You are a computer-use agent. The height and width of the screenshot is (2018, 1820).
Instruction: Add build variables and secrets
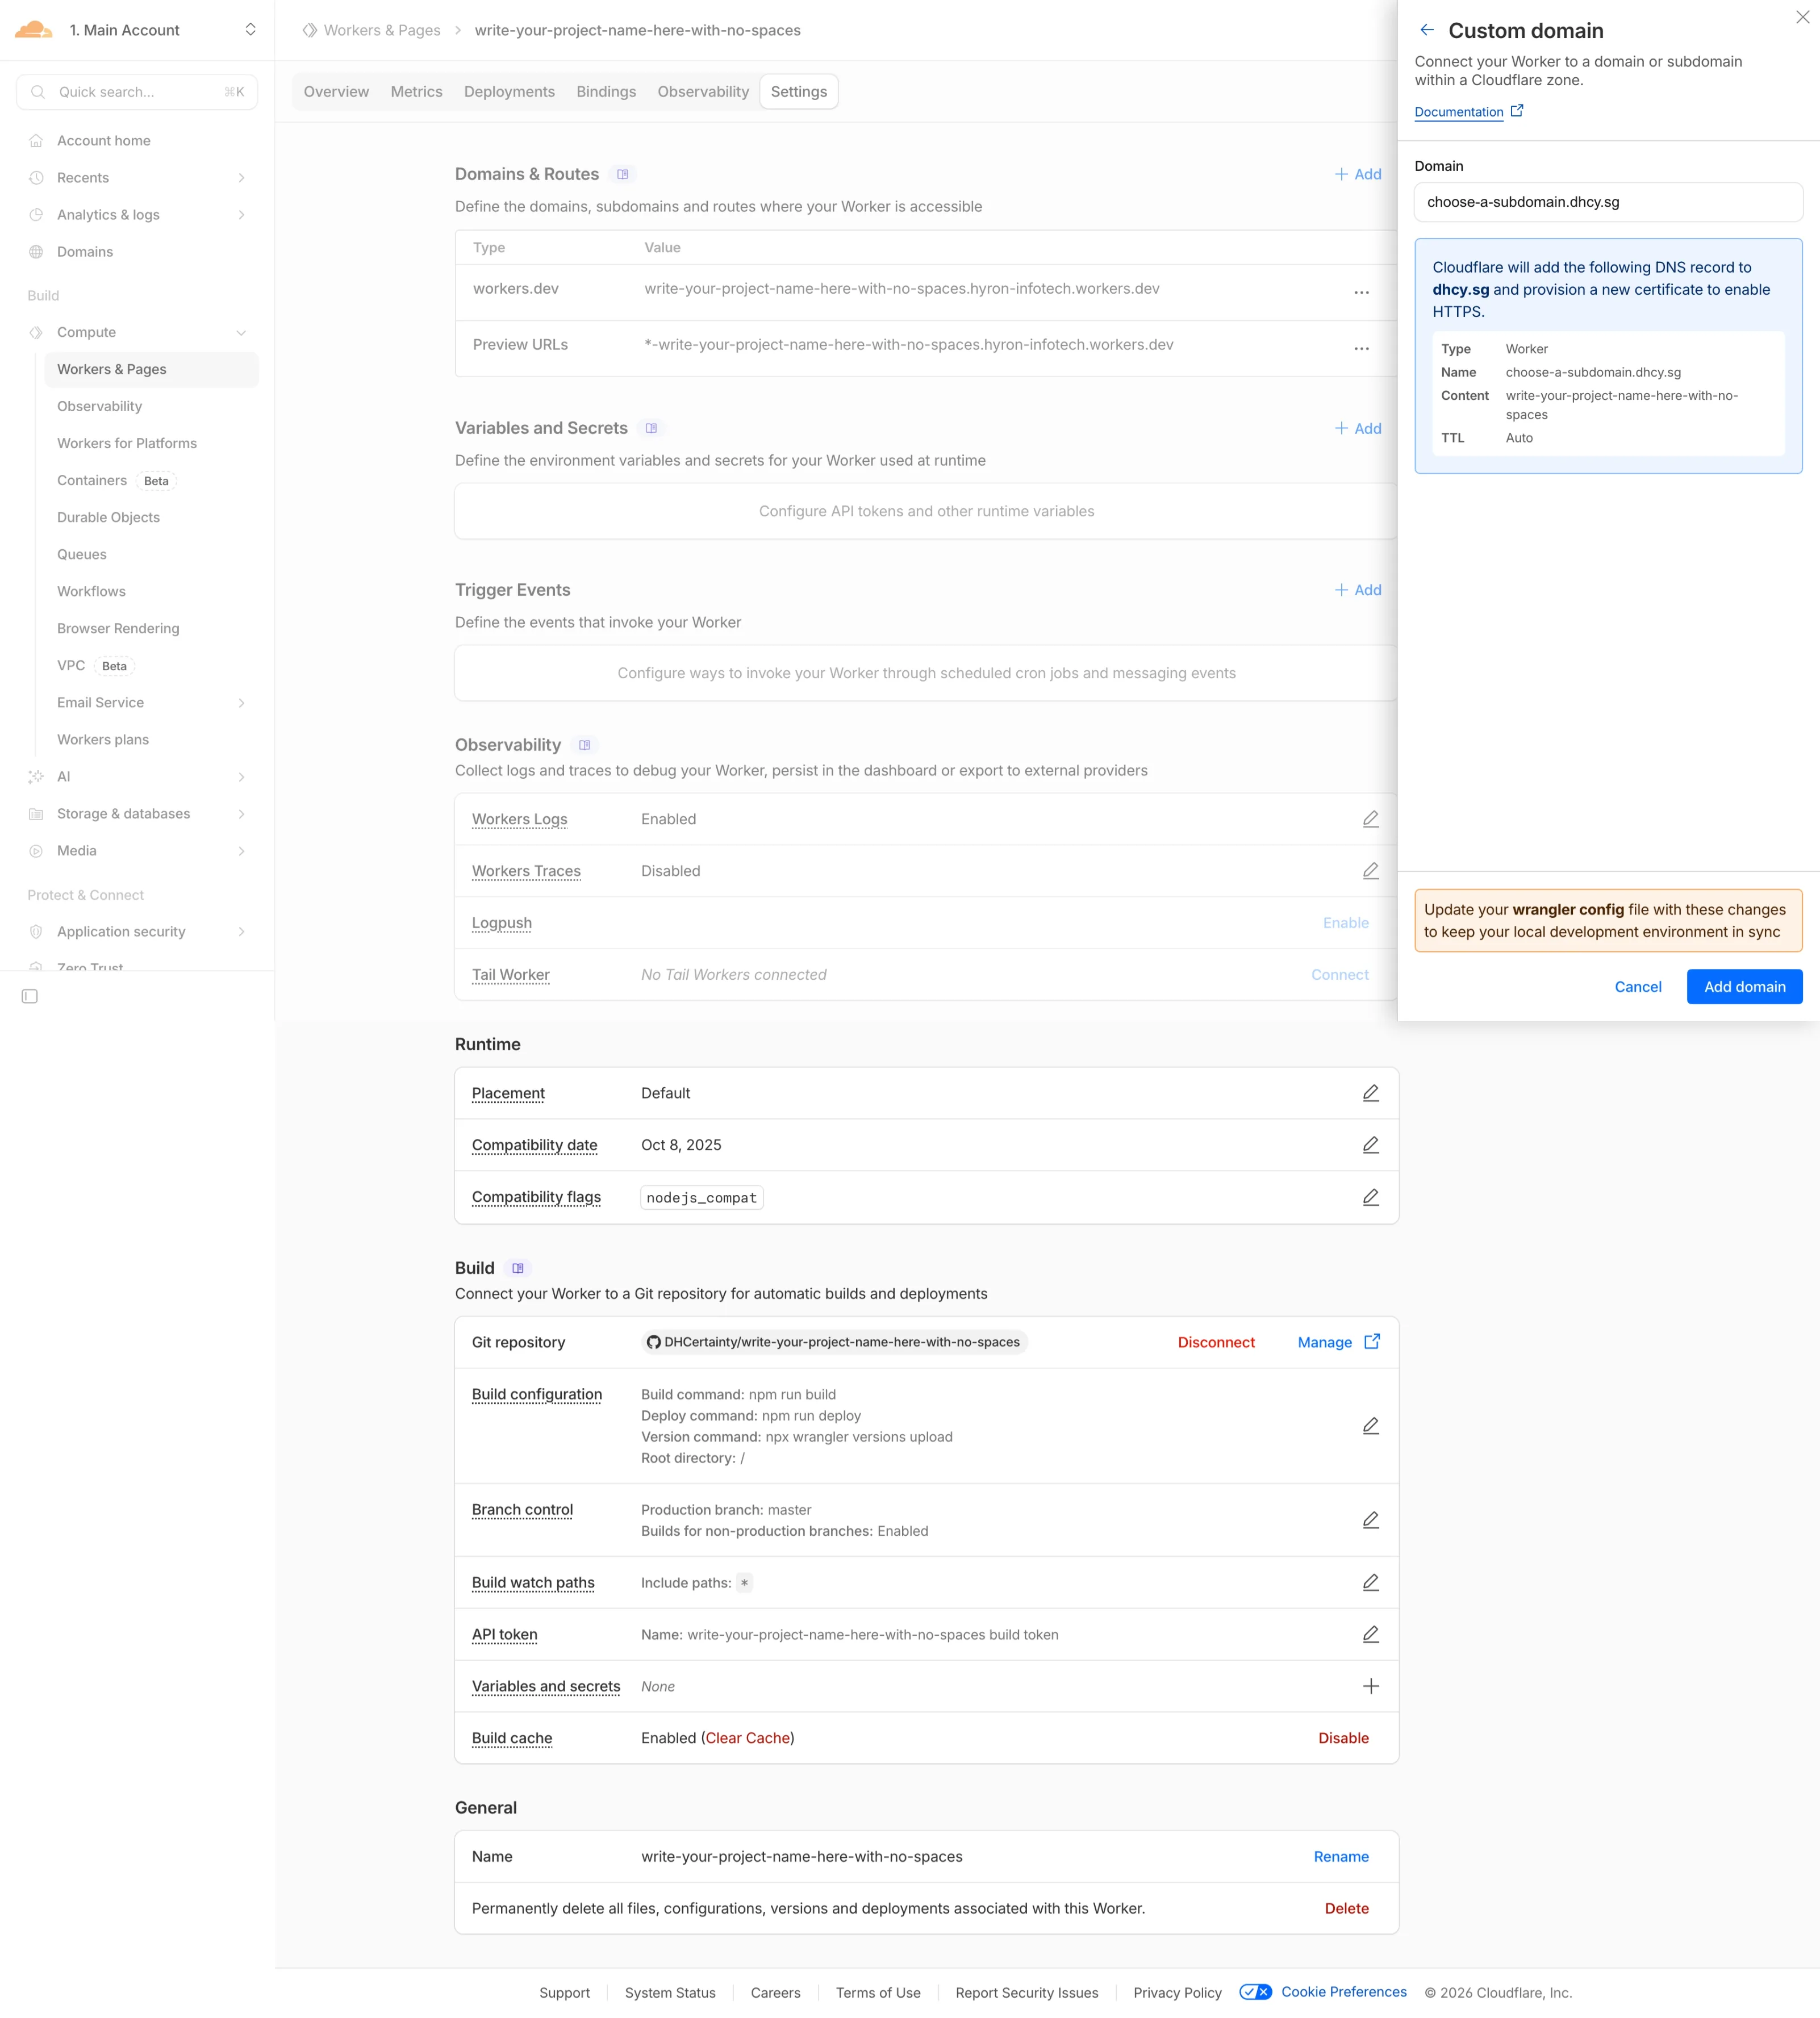click(x=1371, y=1687)
